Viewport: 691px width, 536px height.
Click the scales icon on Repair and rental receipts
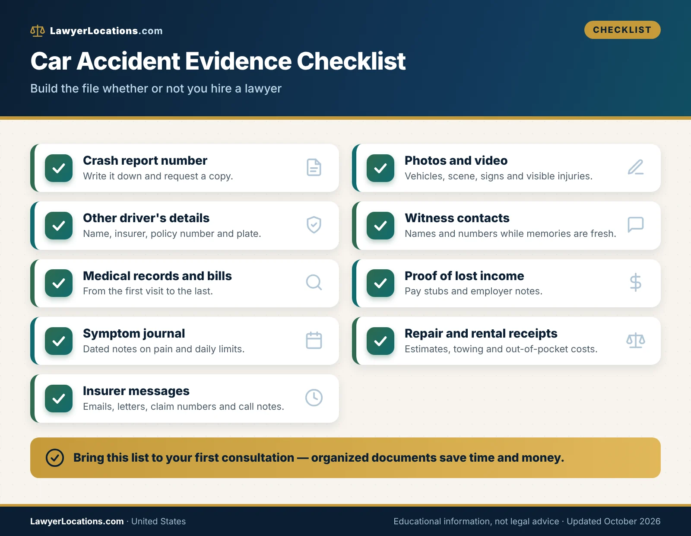click(x=636, y=341)
